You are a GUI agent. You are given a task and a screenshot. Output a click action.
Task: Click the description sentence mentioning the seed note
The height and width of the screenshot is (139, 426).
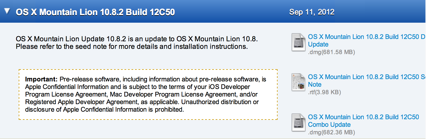(x=132, y=47)
